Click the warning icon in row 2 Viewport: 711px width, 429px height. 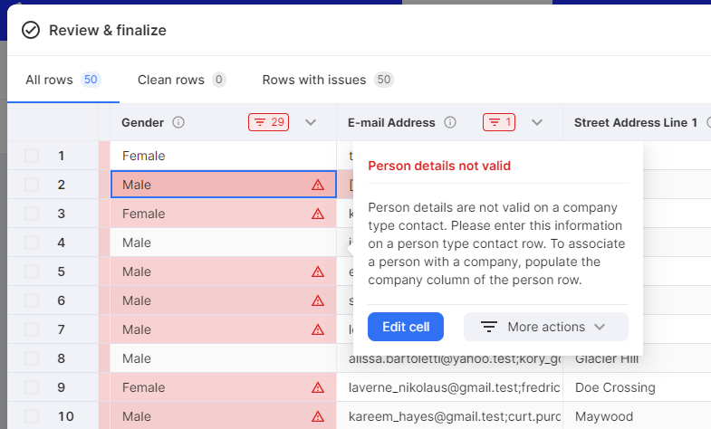318,185
